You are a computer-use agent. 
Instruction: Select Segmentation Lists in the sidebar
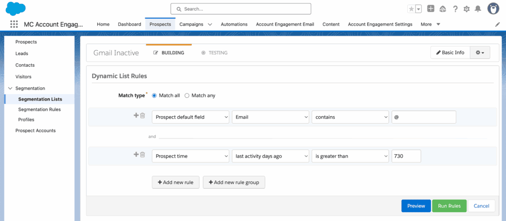tap(40, 99)
